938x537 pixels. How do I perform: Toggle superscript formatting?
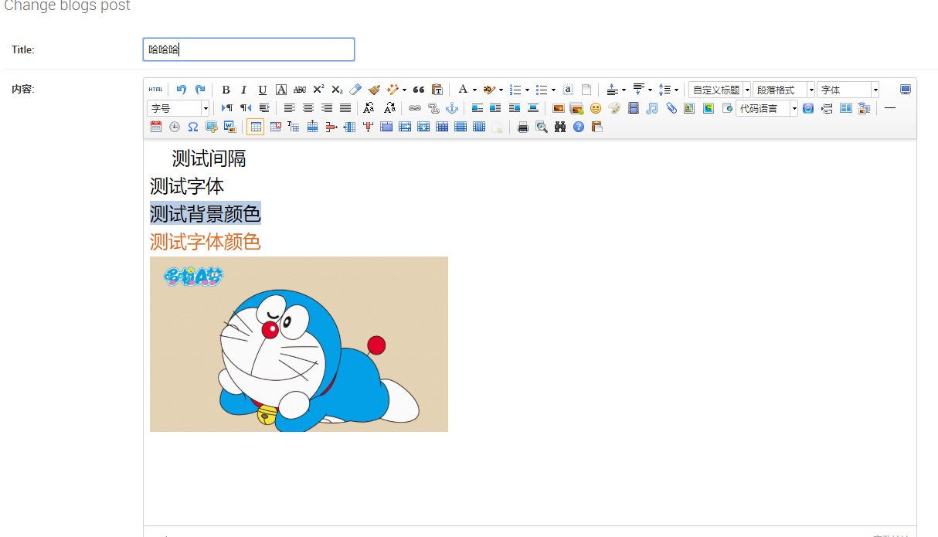318,90
